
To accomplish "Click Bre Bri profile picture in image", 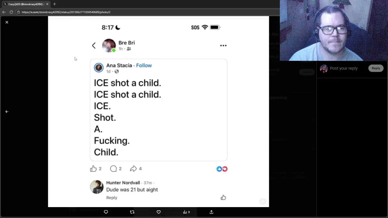I will tap(109, 45).
